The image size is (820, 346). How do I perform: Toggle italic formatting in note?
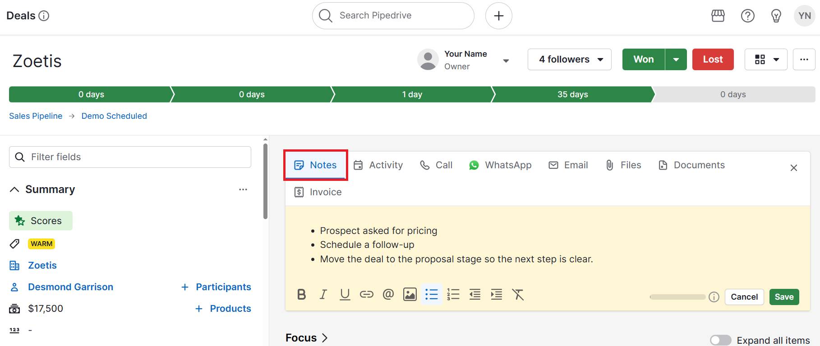click(323, 295)
